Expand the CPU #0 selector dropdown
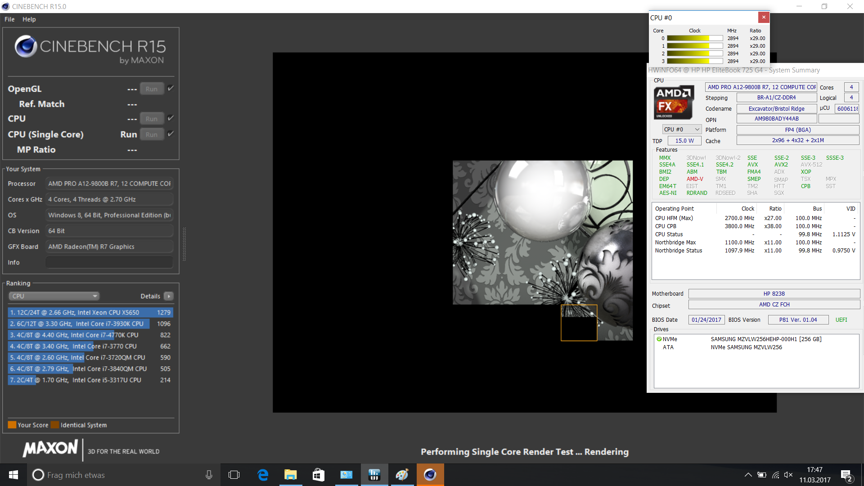The image size is (864, 486). coord(682,130)
